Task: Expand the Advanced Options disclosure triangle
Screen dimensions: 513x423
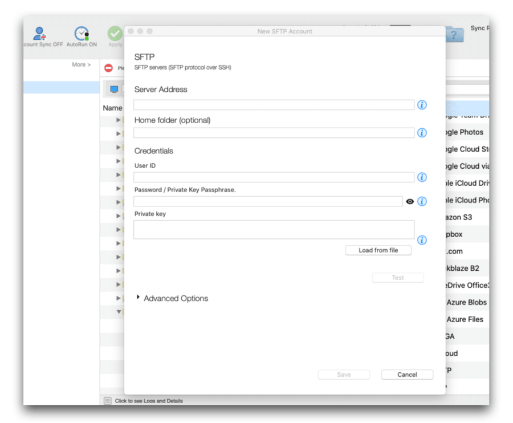Action: [137, 298]
